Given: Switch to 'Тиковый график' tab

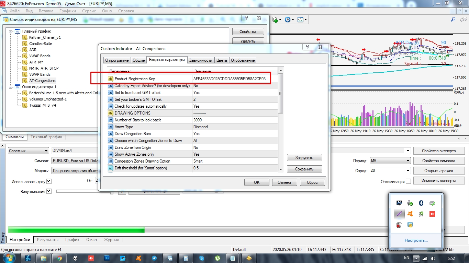Looking at the screenshot, I should 46,137.
